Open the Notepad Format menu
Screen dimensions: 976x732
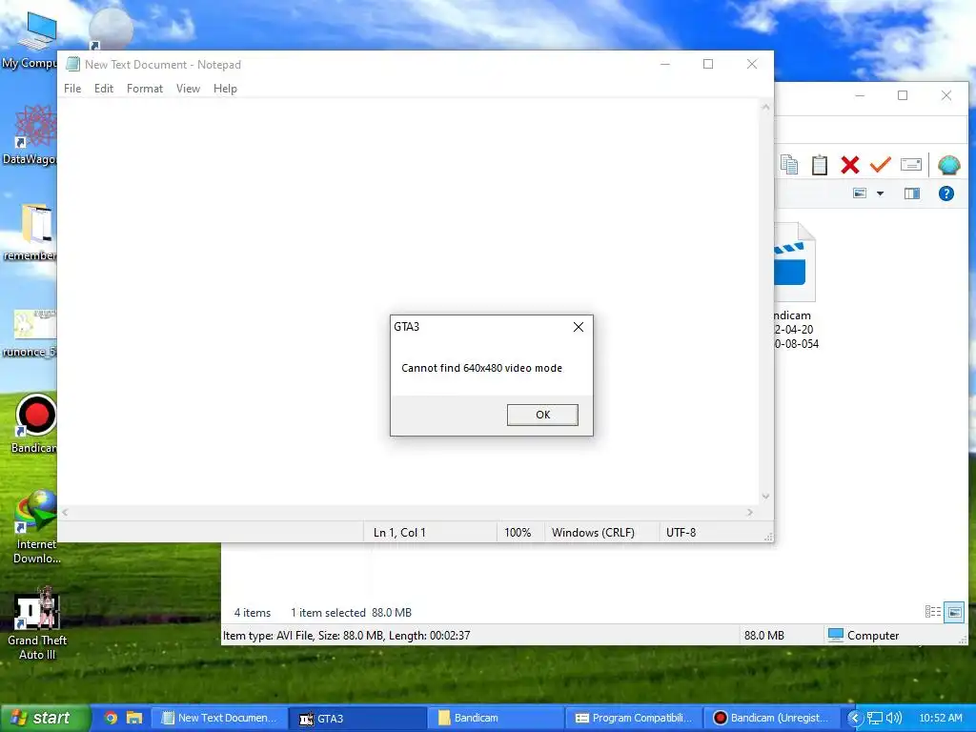tap(145, 89)
